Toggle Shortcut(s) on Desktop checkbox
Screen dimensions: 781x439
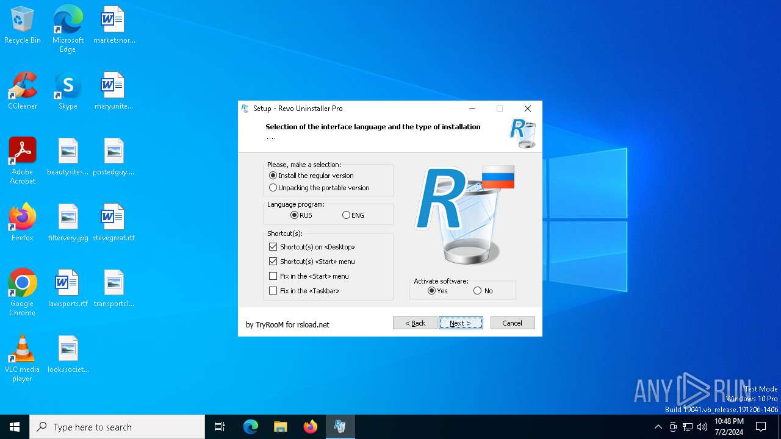312,247
